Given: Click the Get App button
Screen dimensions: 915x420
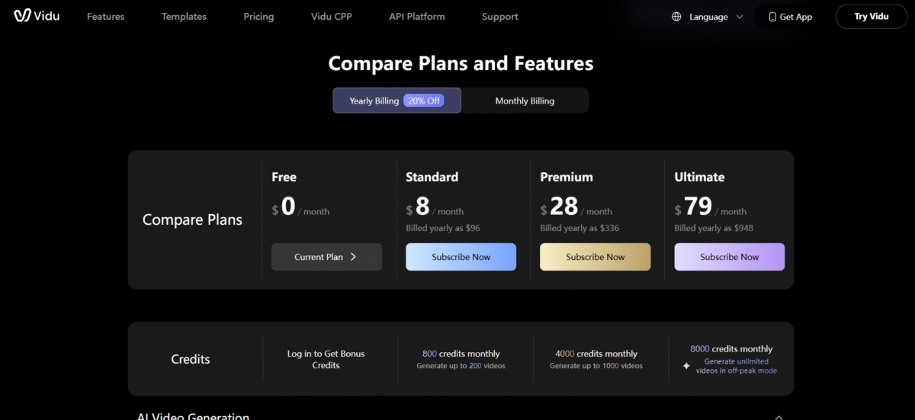Looking at the screenshot, I should 790,17.
